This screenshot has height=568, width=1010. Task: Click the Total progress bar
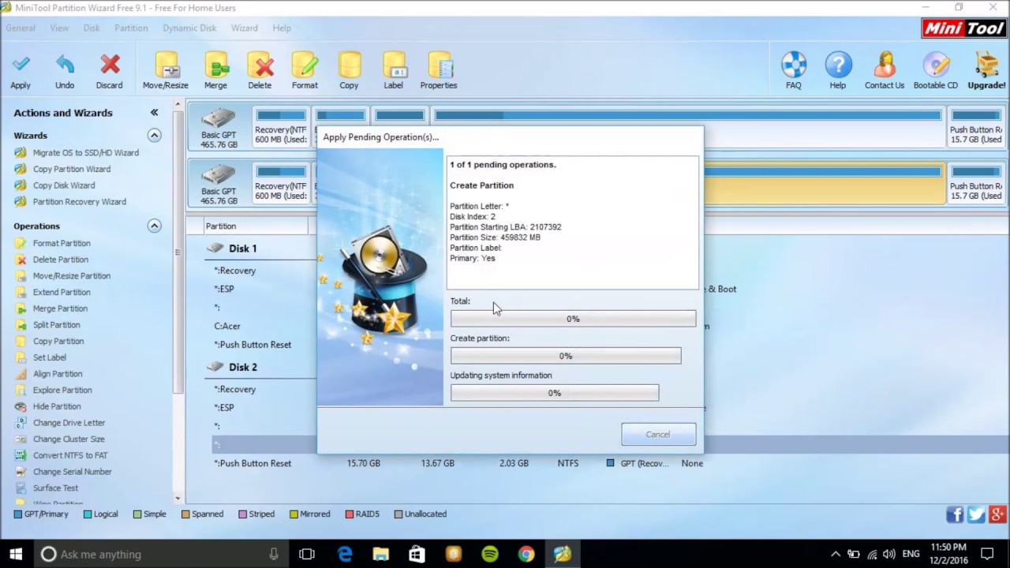[573, 319]
